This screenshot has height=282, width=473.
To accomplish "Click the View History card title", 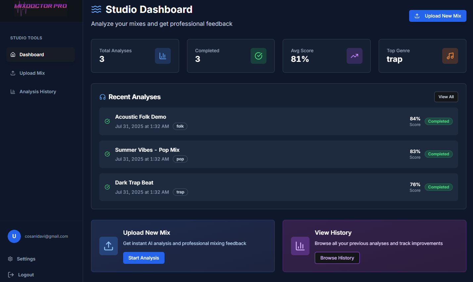I will (333, 233).
